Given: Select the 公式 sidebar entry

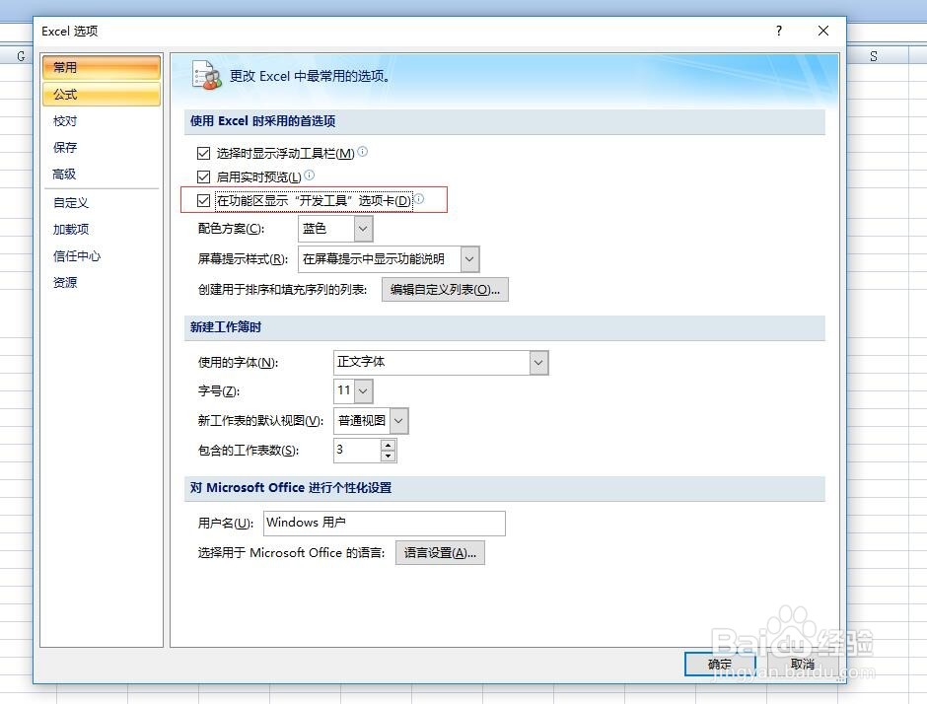Looking at the screenshot, I should click(x=65, y=95).
